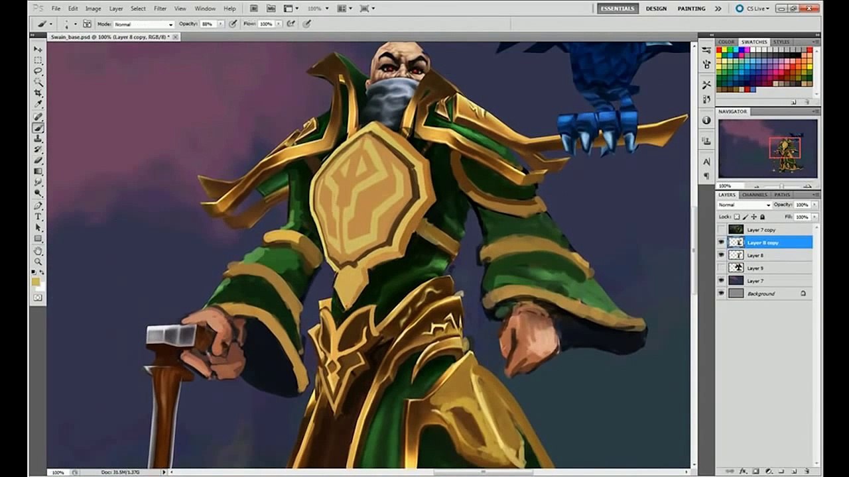Open the Opacity slider in options bar
The width and height of the screenshot is (849, 477).
(222, 24)
